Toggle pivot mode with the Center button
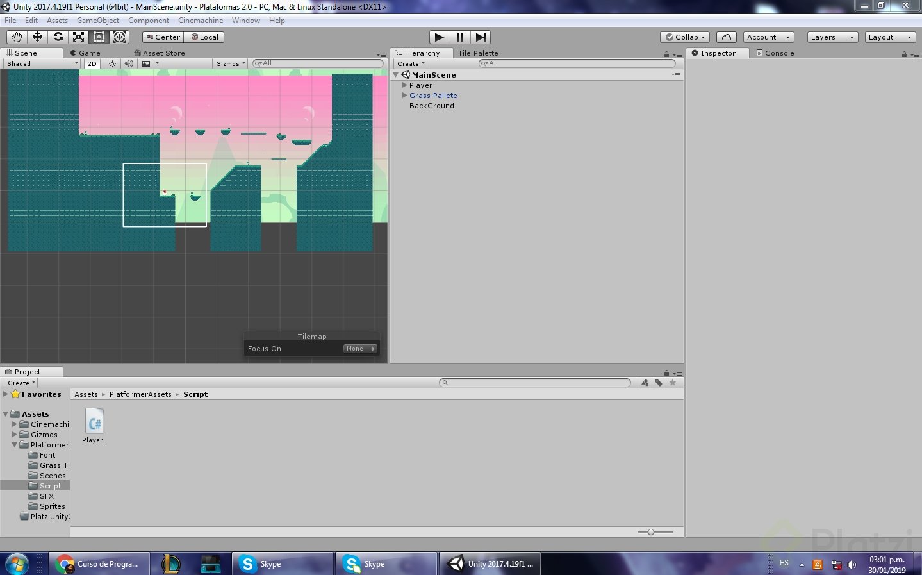Viewport: 922px width, 575px height. pos(163,37)
